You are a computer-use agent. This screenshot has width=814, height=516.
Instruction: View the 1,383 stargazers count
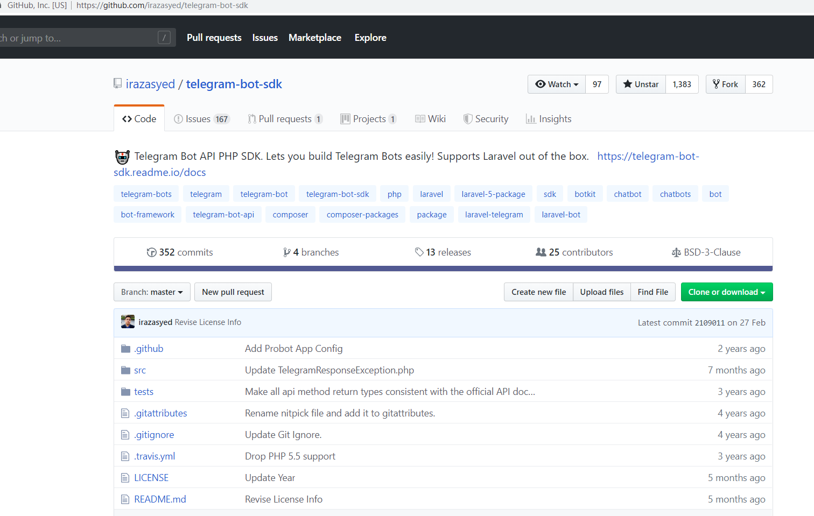tap(682, 84)
